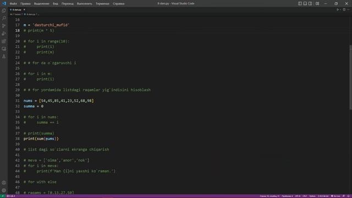
Task: Click 'summa = 0' on line 32
Action: (x=34, y=106)
